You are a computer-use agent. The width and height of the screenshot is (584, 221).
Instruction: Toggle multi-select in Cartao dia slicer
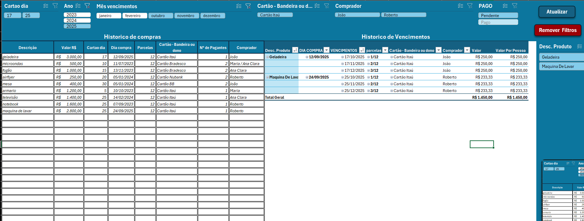pyautogui.click(x=46, y=6)
